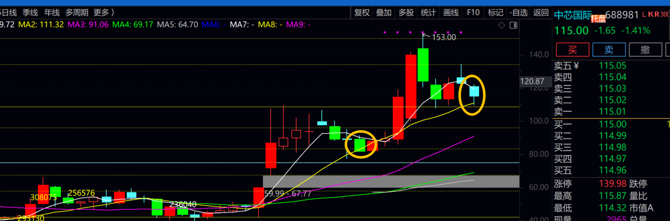The image size is (670, 221).
Task: Click the diamond marker icon above the chart
Action: (502, 24)
